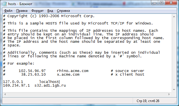
Task: Click the horizontal scrollbar right arrow
Action: click(x=169, y=94)
